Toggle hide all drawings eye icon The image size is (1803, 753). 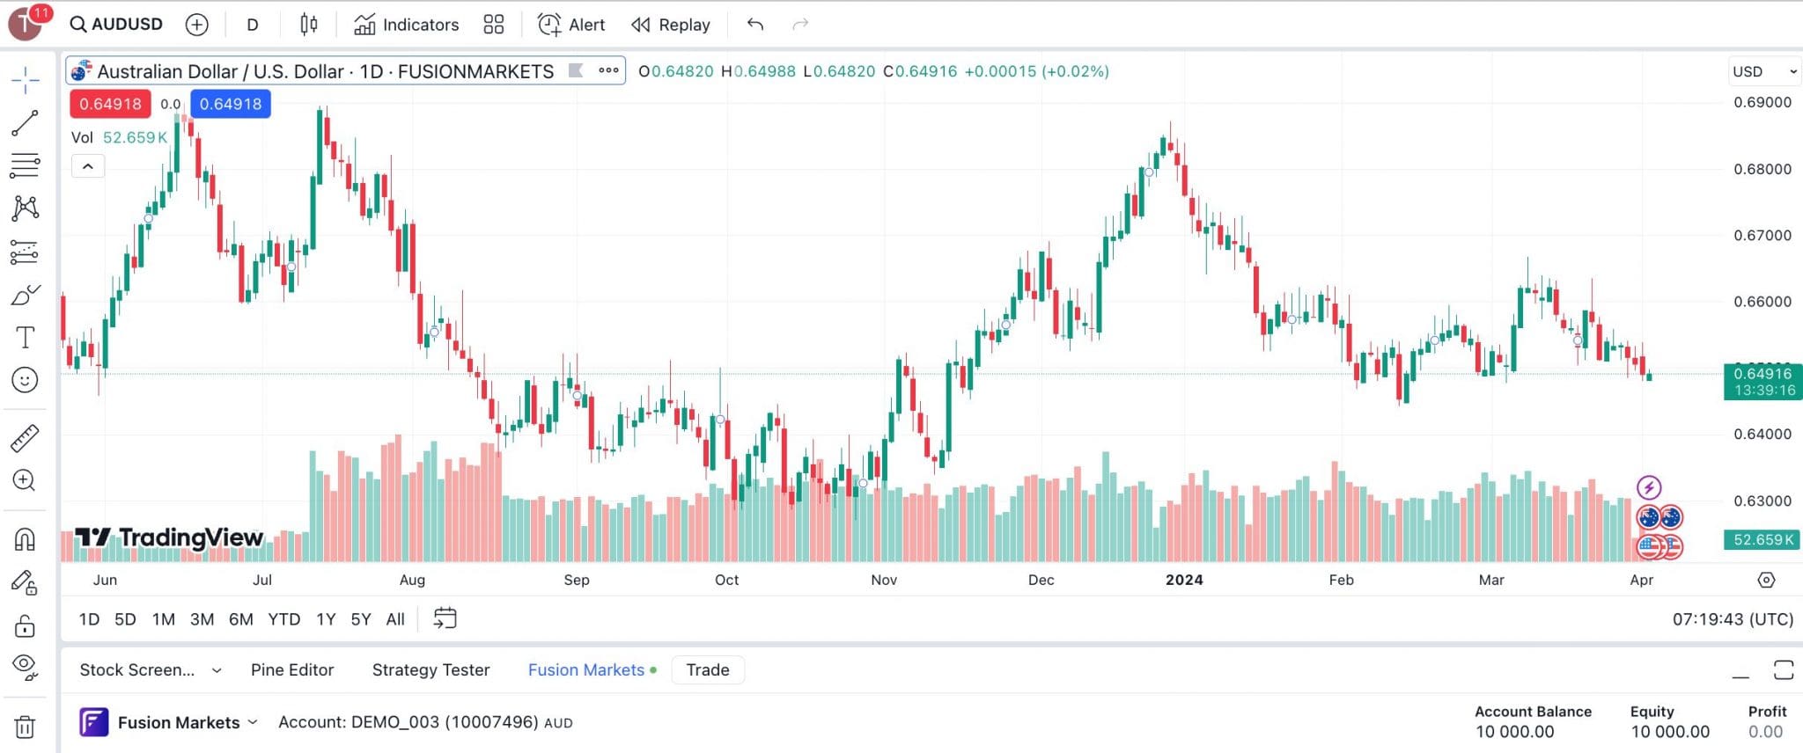25,668
